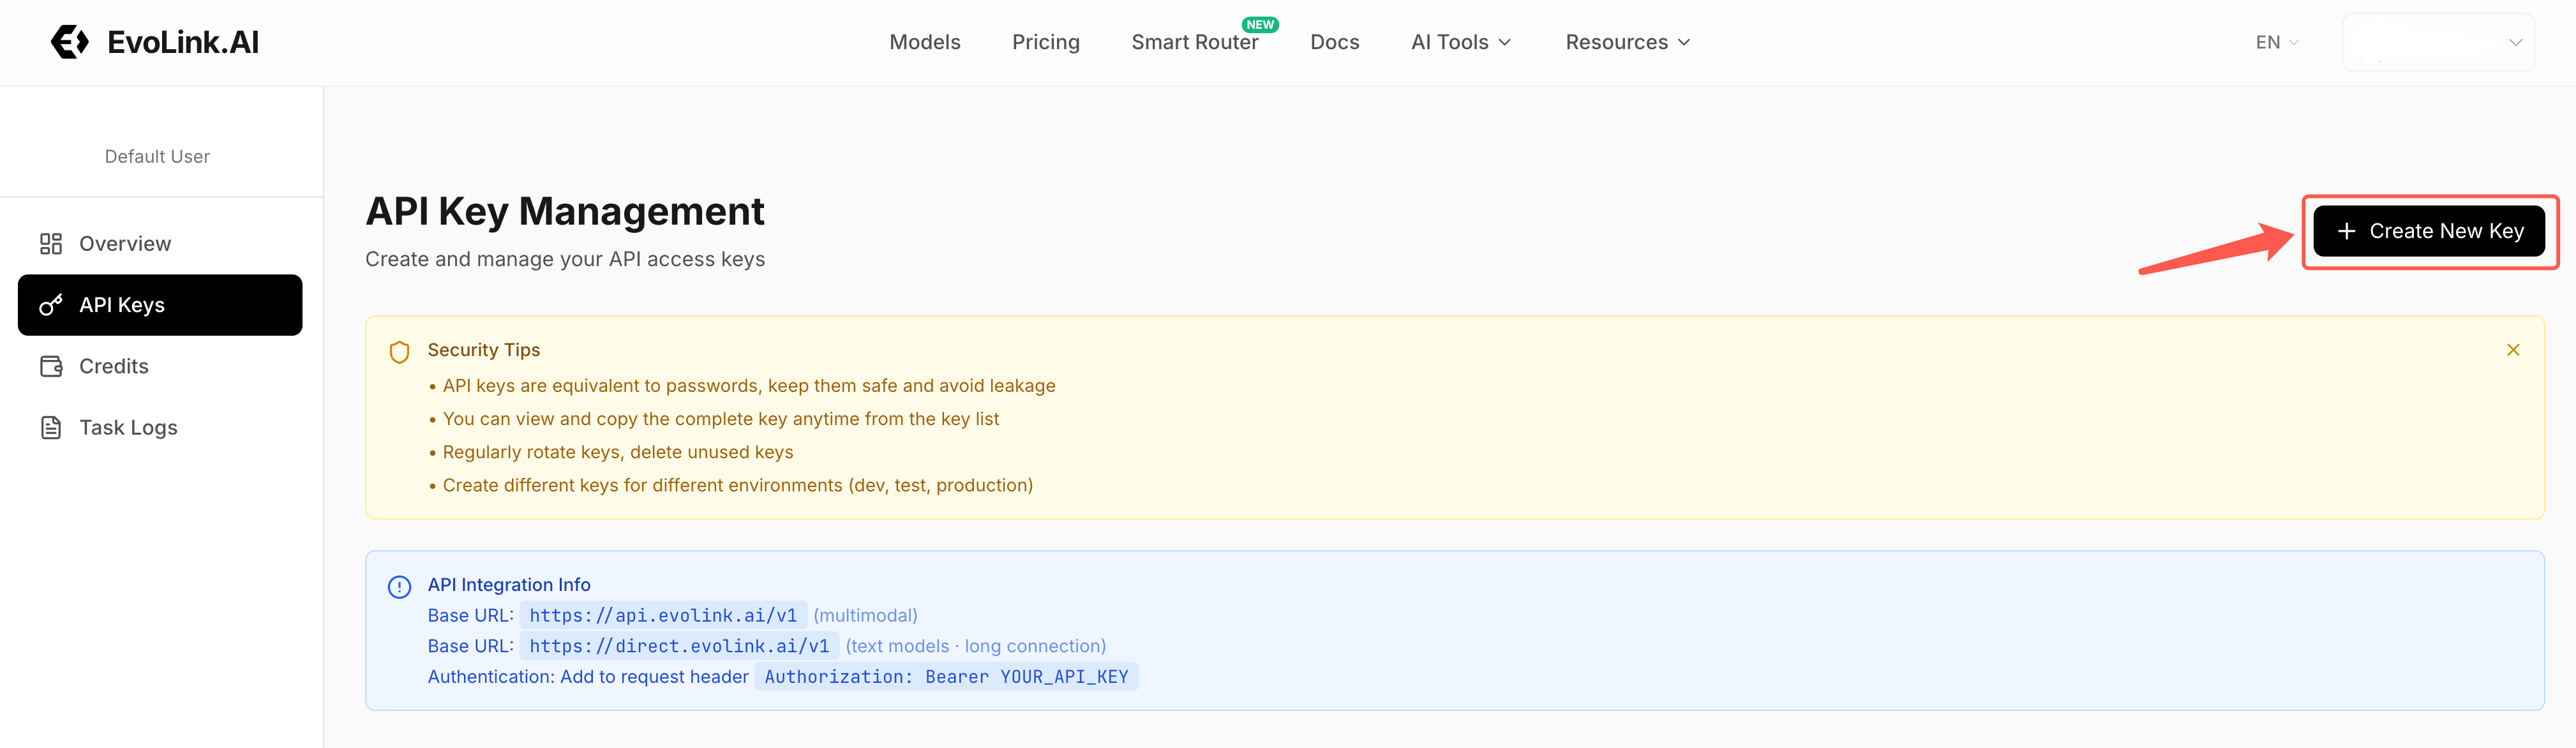The image size is (2576, 748).
Task: Select Overview in the sidebar
Action: tap(160, 244)
